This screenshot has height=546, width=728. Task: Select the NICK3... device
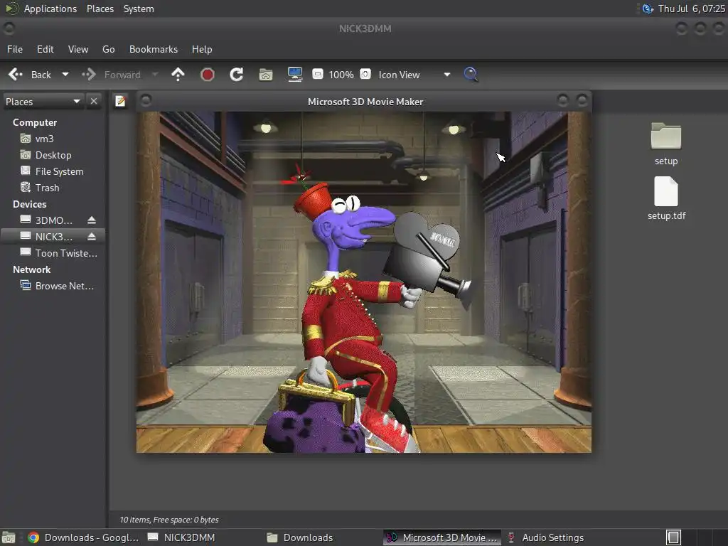[x=46, y=236]
